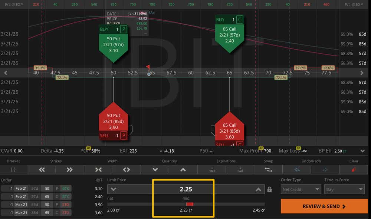Screen dimensions: 371x219
Task: Change Mar 21 expiration on 50 strike leg
Action: [21, 205]
